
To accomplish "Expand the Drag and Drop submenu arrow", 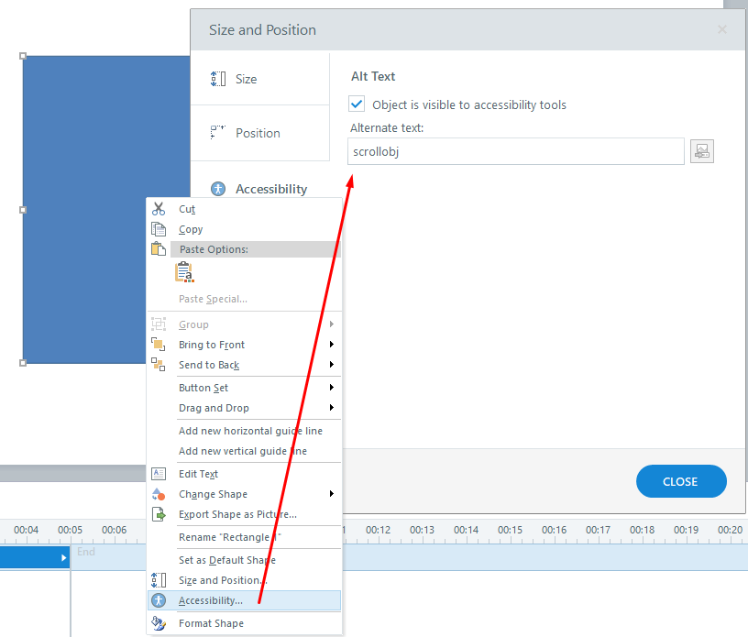I will click(332, 408).
